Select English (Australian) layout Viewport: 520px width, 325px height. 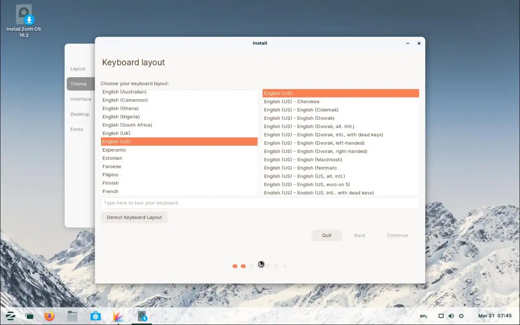tap(179, 92)
